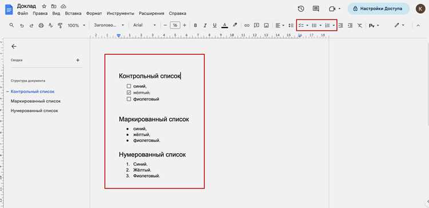Expand the checklist options arrow

[307, 25]
